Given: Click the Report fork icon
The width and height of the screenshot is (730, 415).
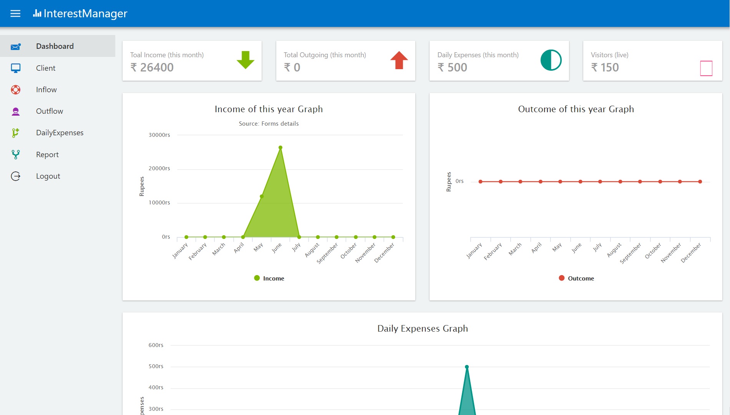Looking at the screenshot, I should (x=16, y=154).
